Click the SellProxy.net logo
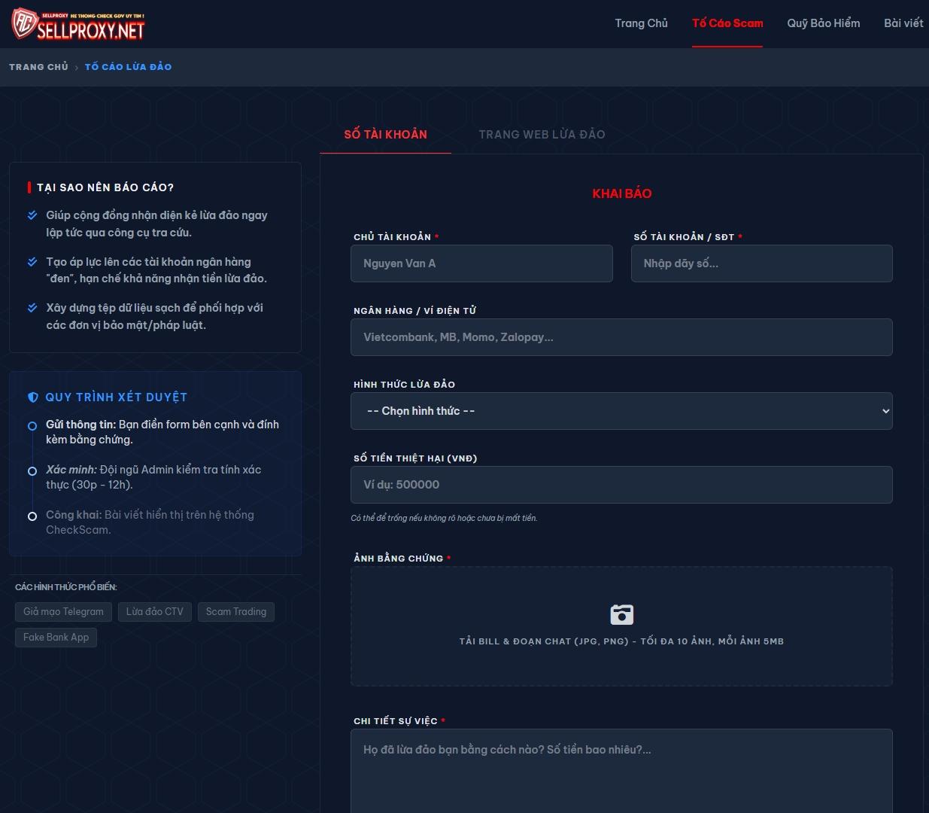The height and width of the screenshot is (813, 929). [78, 24]
